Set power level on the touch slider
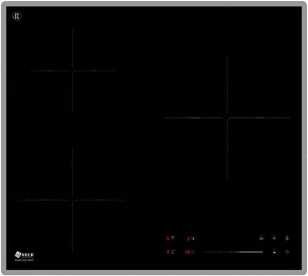The width and height of the screenshot is (308, 276). click(x=234, y=252)
